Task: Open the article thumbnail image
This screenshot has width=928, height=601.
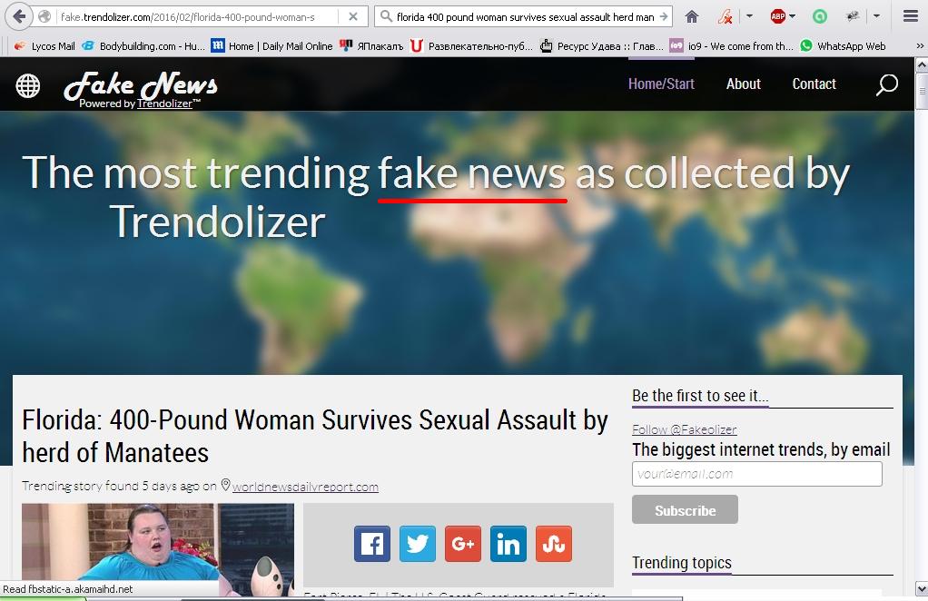Action: [157, 549]
